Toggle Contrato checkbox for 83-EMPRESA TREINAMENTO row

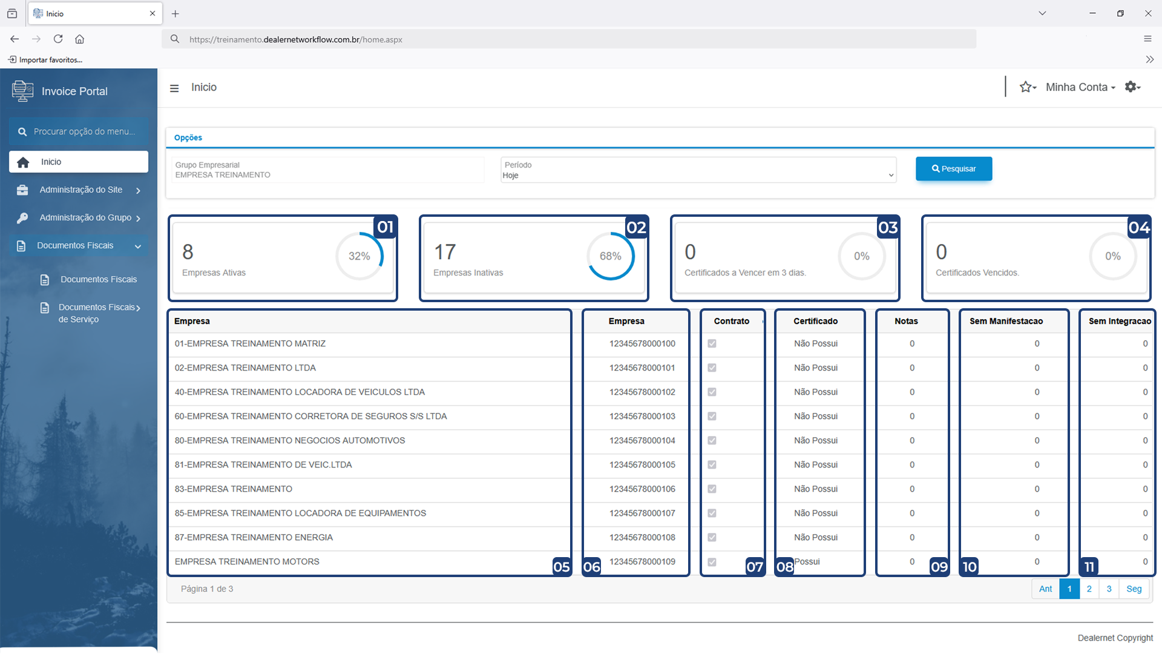[x=712, y=489]
